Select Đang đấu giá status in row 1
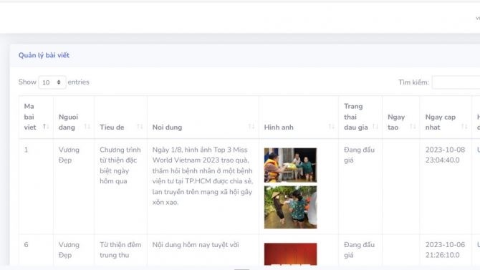480x270 pixels. click(x=359, y=155)
